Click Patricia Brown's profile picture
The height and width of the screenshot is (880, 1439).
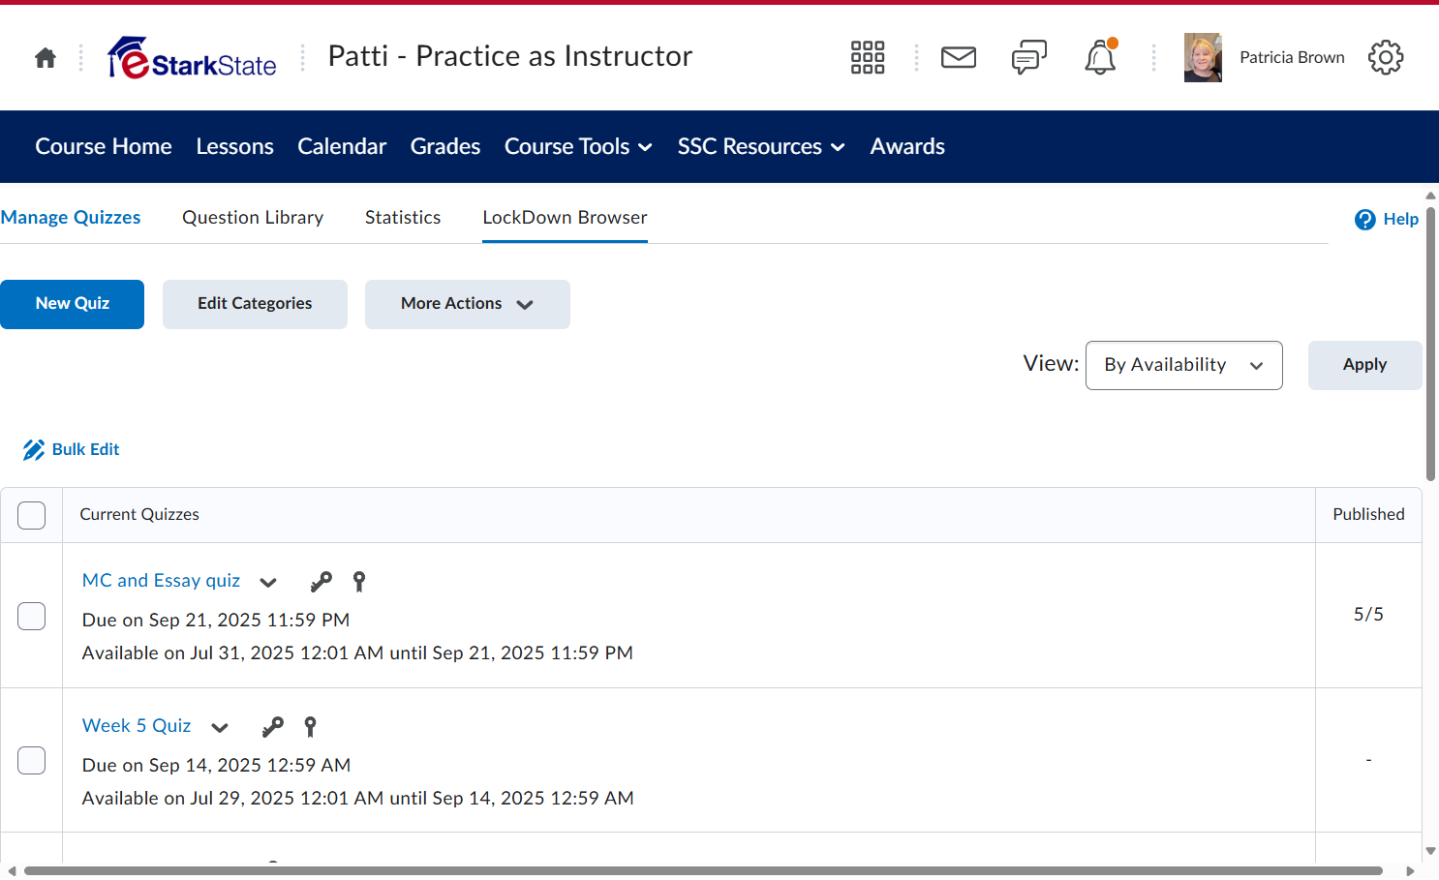1203,57
